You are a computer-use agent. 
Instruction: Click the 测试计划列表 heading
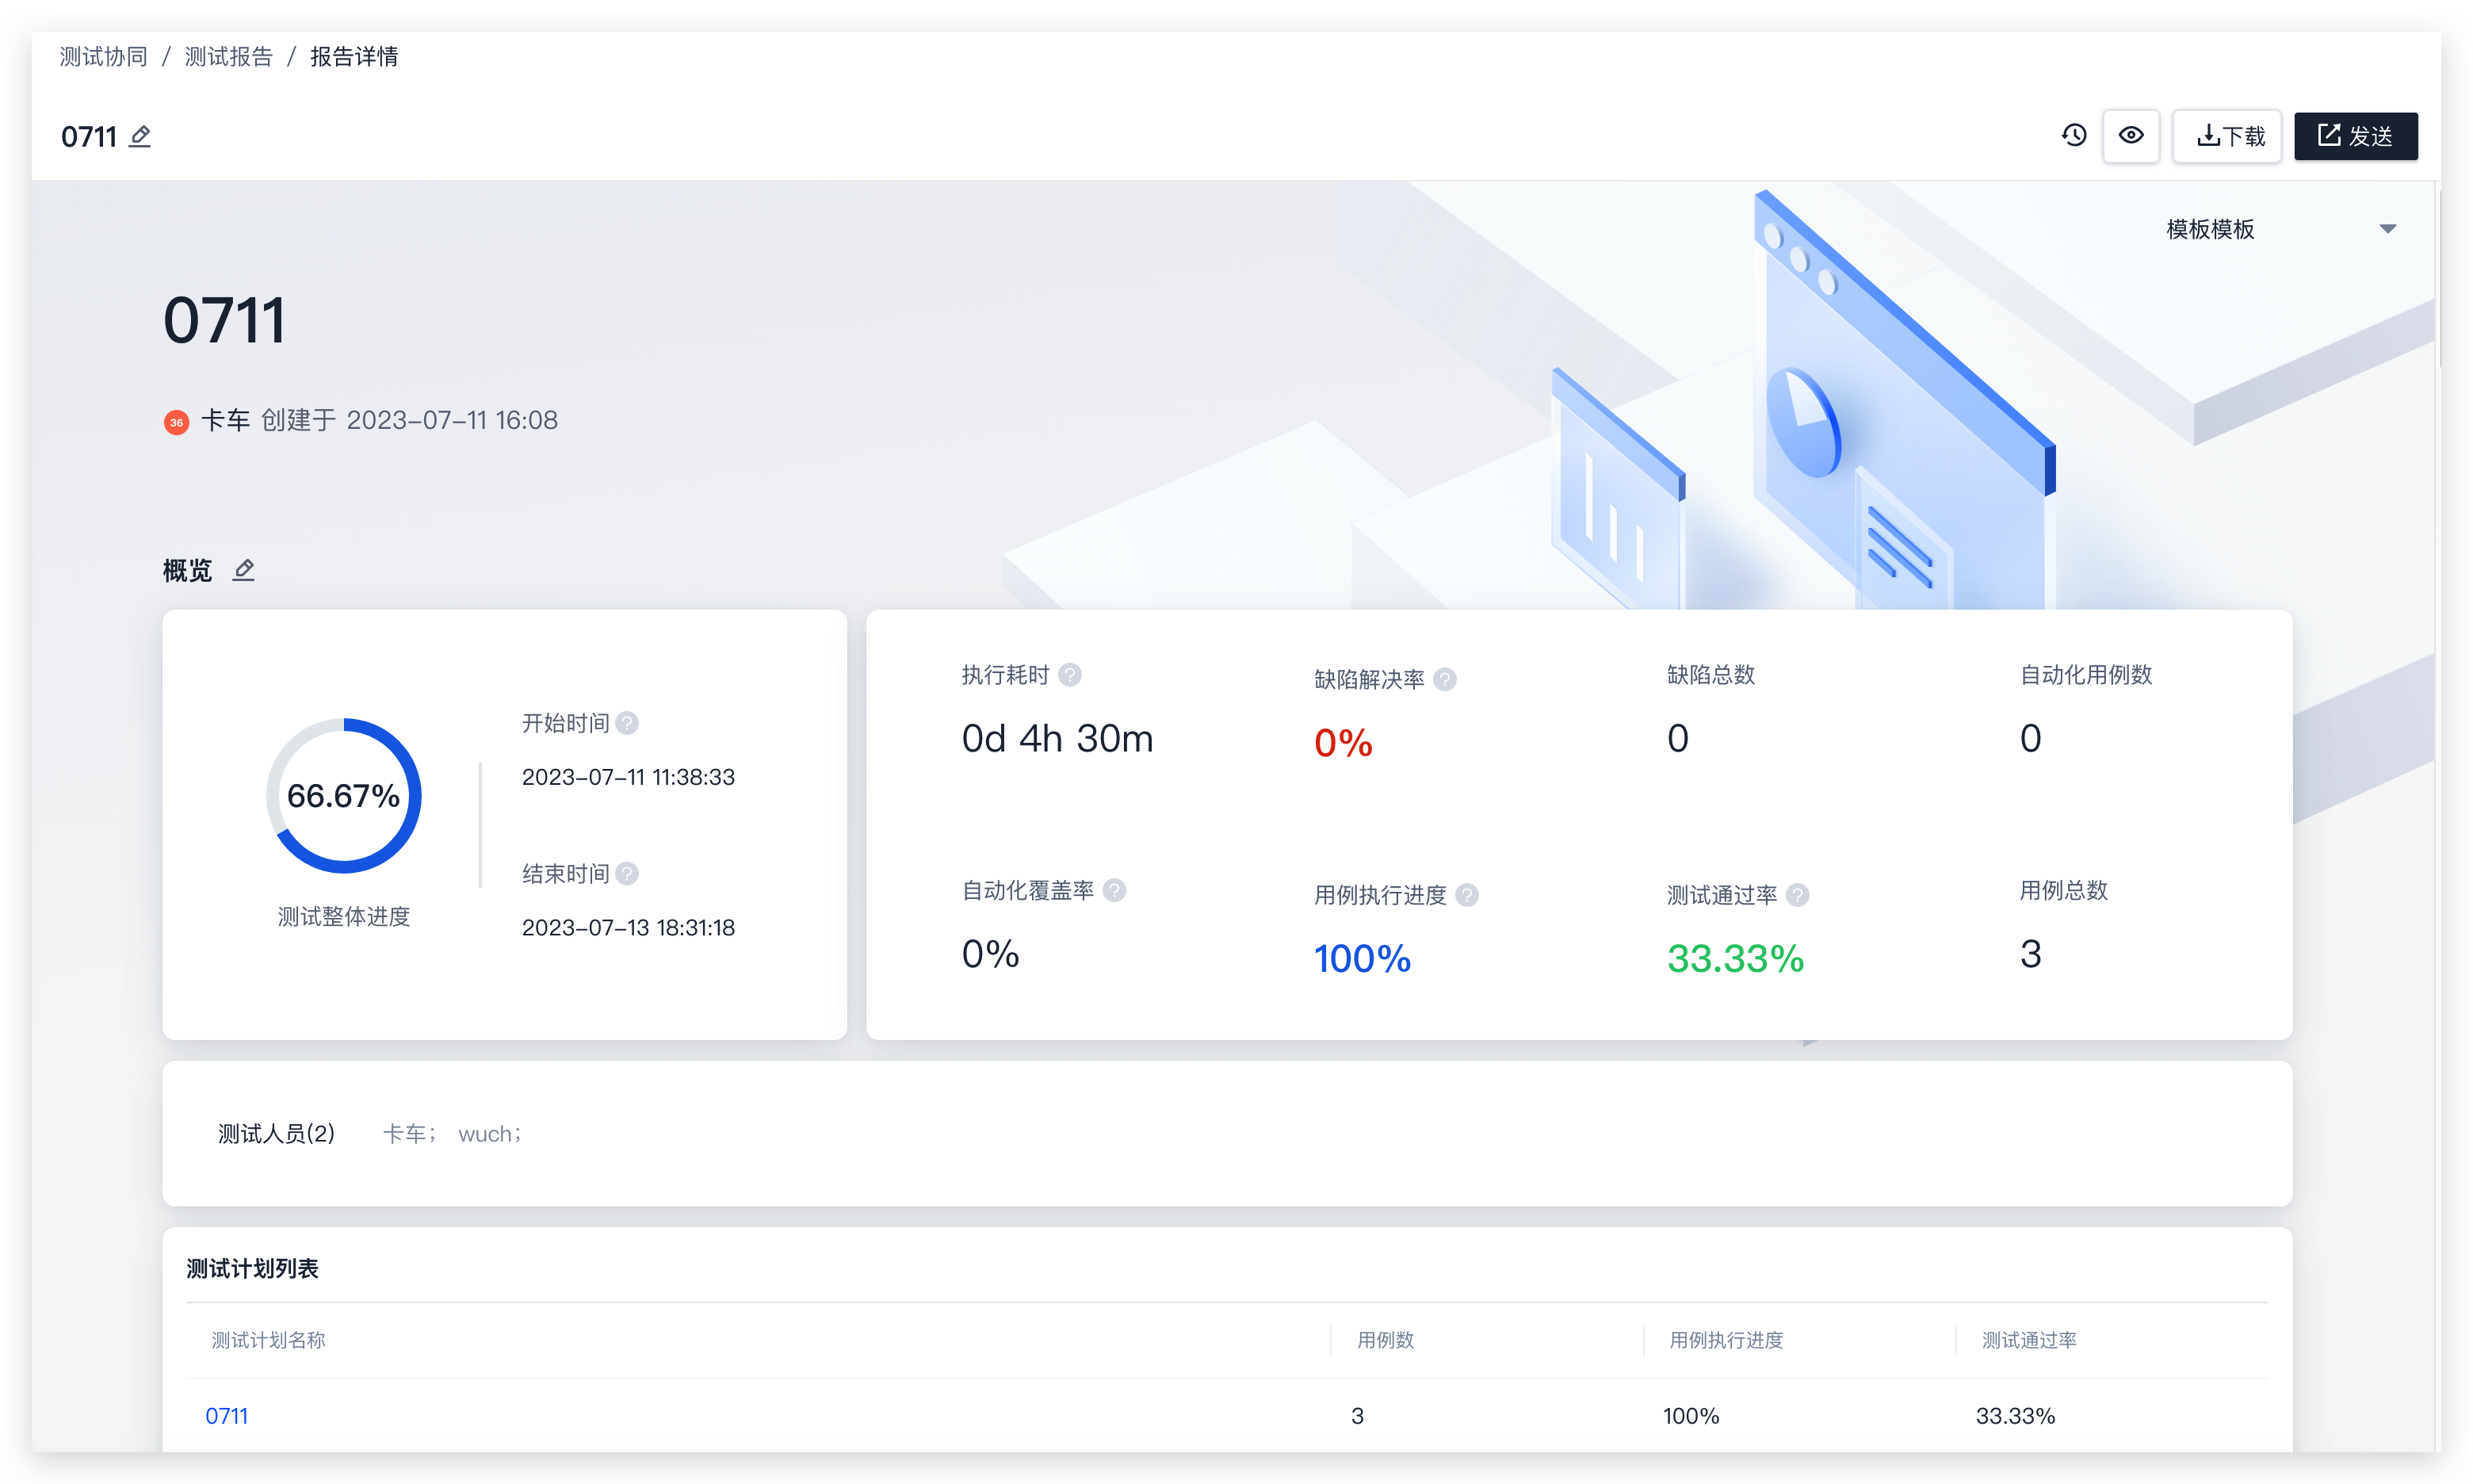(252, 1268)
